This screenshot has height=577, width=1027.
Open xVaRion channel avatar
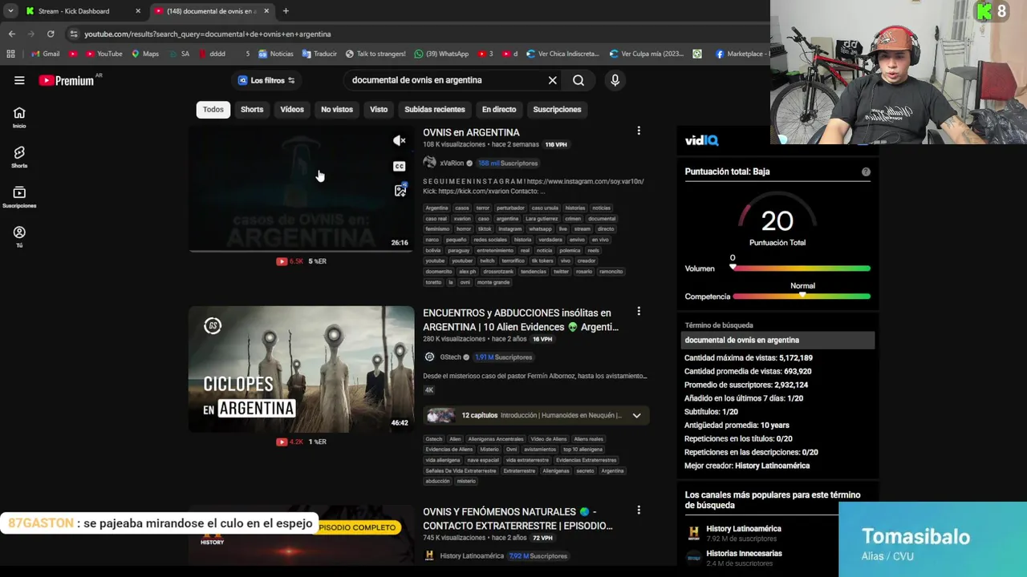[x=429, y=163]
